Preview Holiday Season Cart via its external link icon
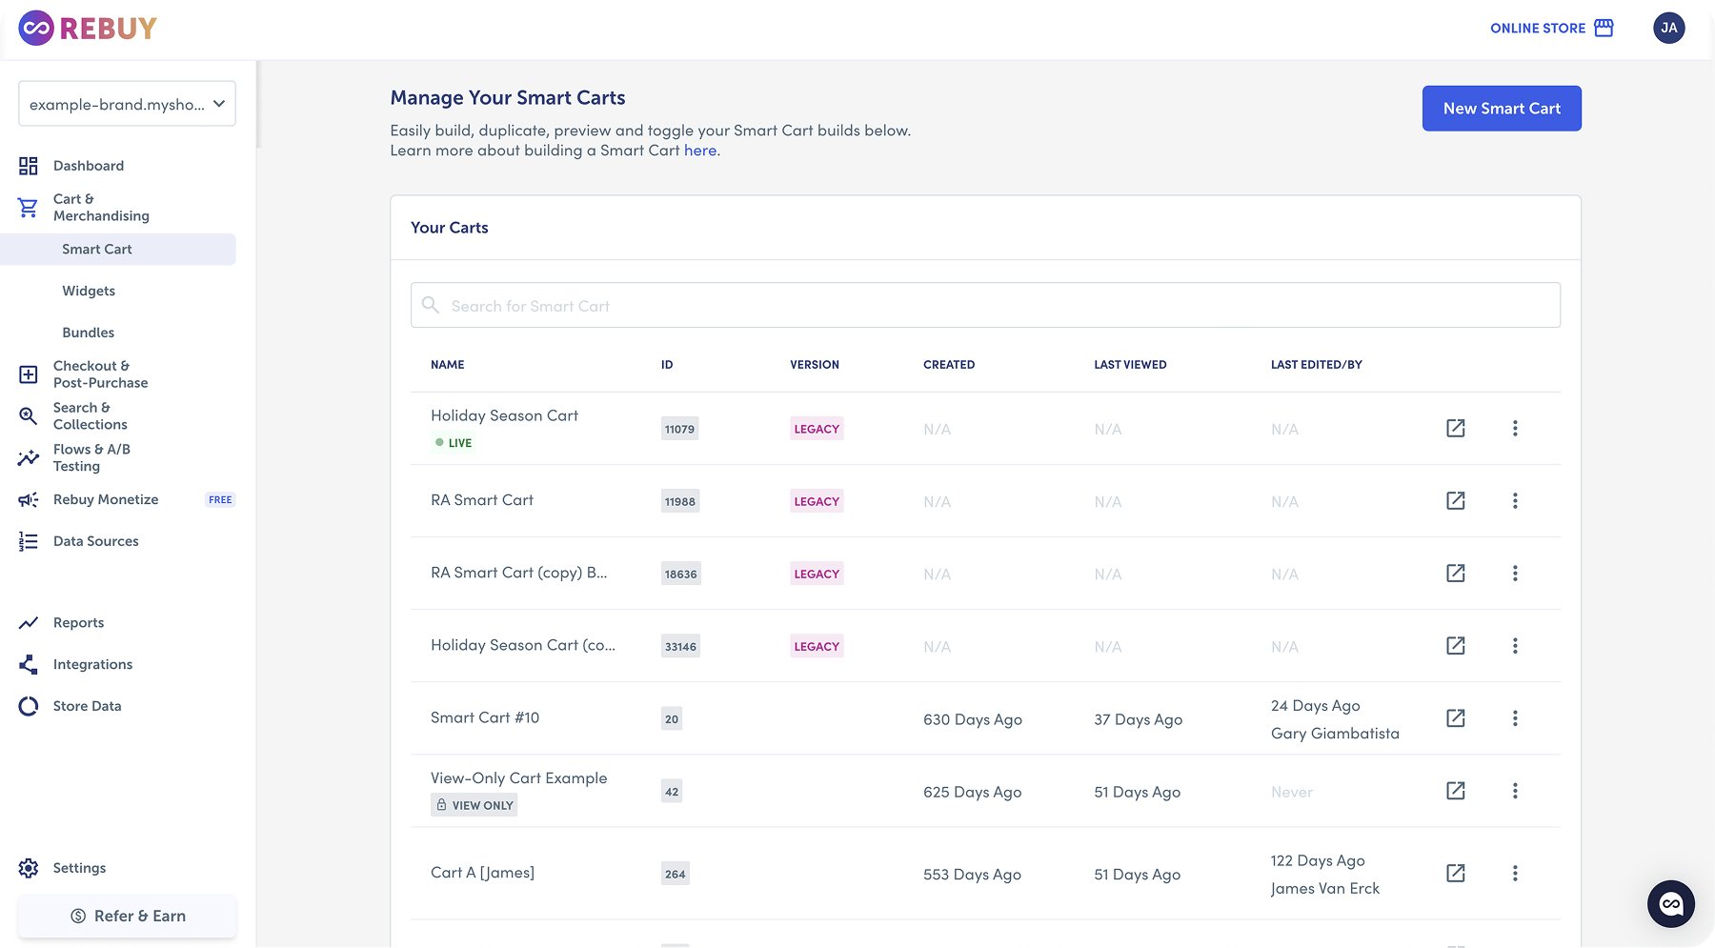The width and height of the screenshot is (1715, 948). click(x=1455, y=429)
